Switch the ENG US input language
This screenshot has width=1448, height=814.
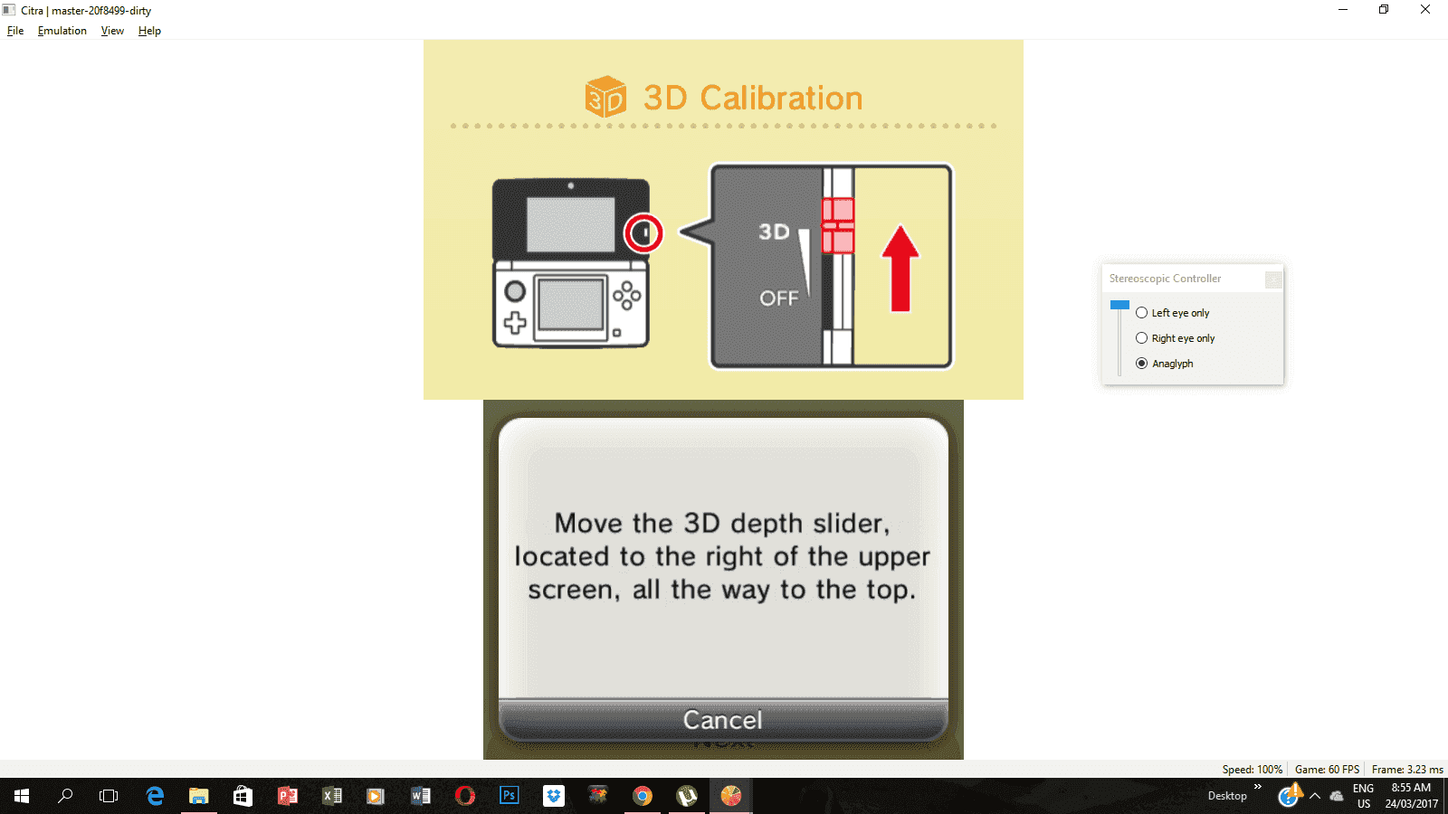1364,796
